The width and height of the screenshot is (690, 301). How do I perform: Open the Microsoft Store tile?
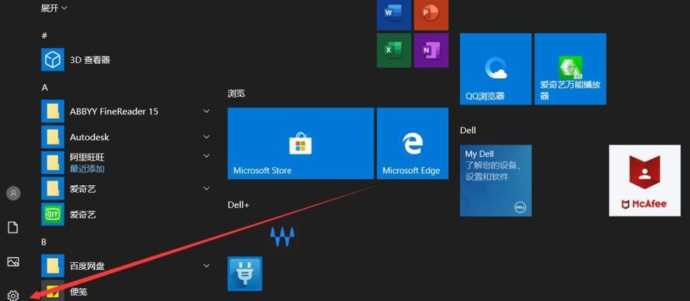click(x=301, y=143)
